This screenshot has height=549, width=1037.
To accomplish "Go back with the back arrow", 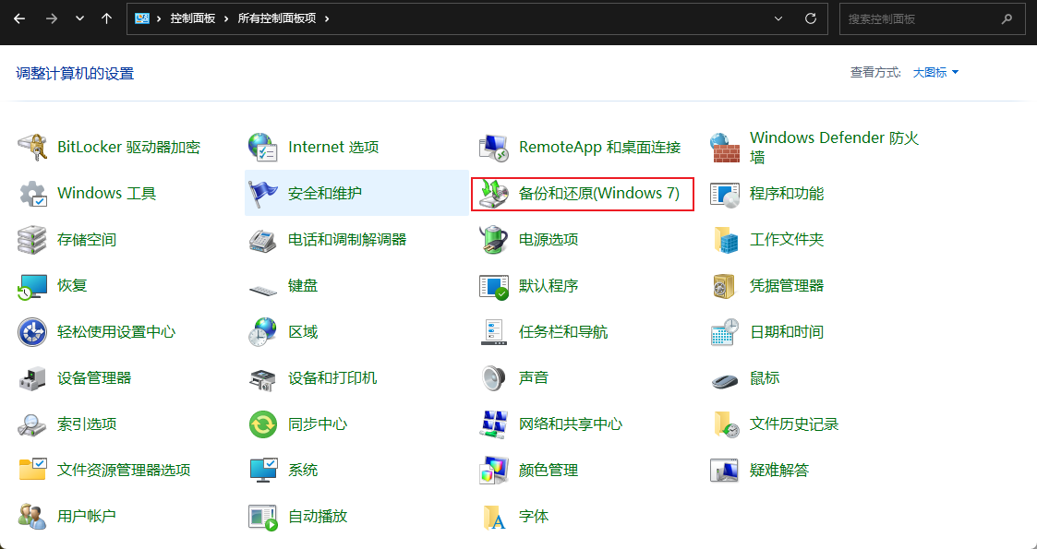I will pos(19,18).
